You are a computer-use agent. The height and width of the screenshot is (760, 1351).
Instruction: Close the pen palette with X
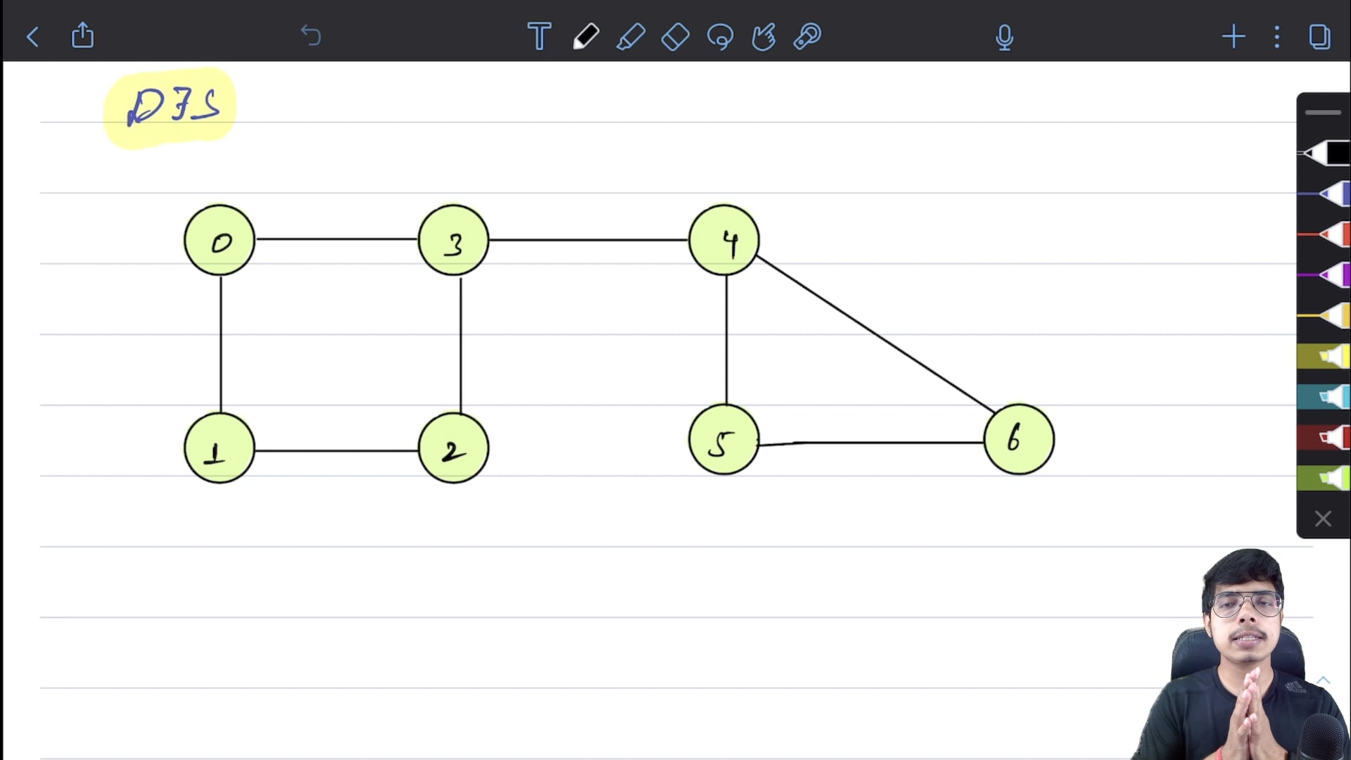(x=1323, y=519)
